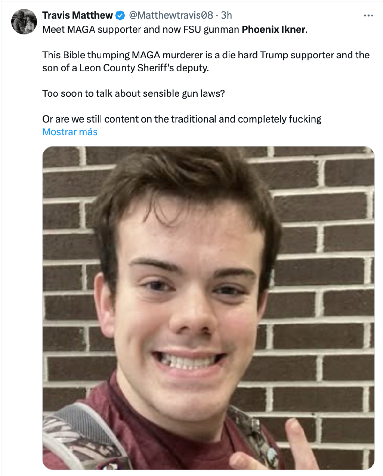Click the 3h timestamp of the tweet

(226, 15)
